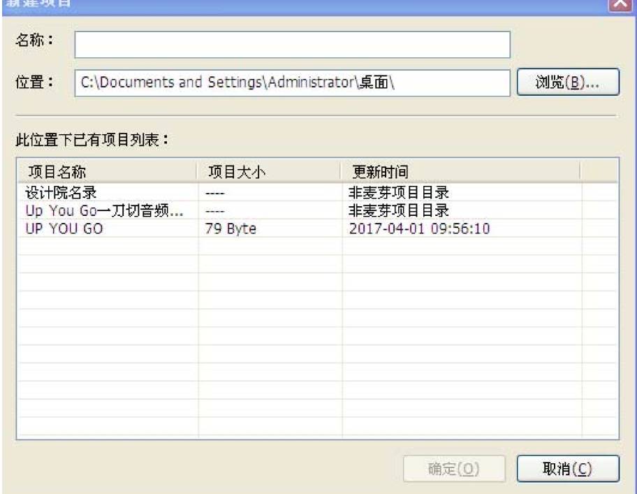
Task: Click the 79 Byte size cell
Action: [233, 227]
